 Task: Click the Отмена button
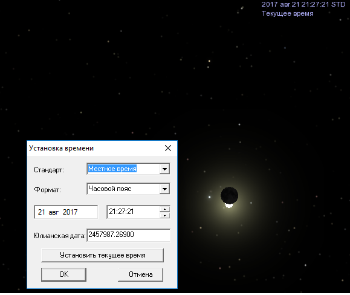(140, 274)
